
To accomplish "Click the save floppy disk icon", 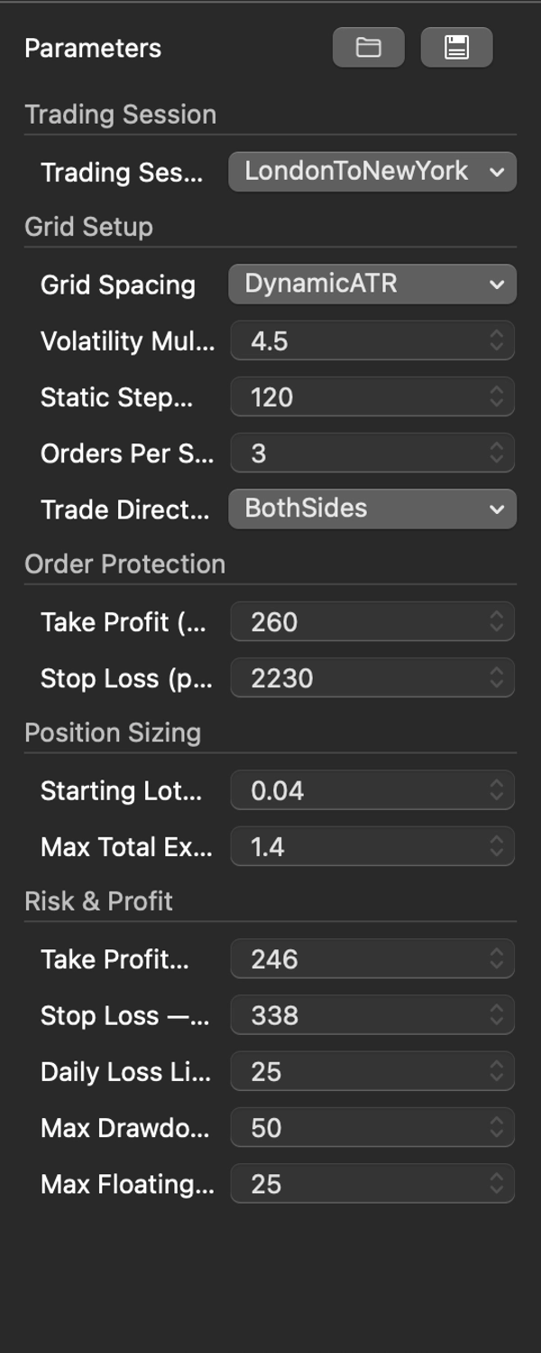I will click(456, 48).
